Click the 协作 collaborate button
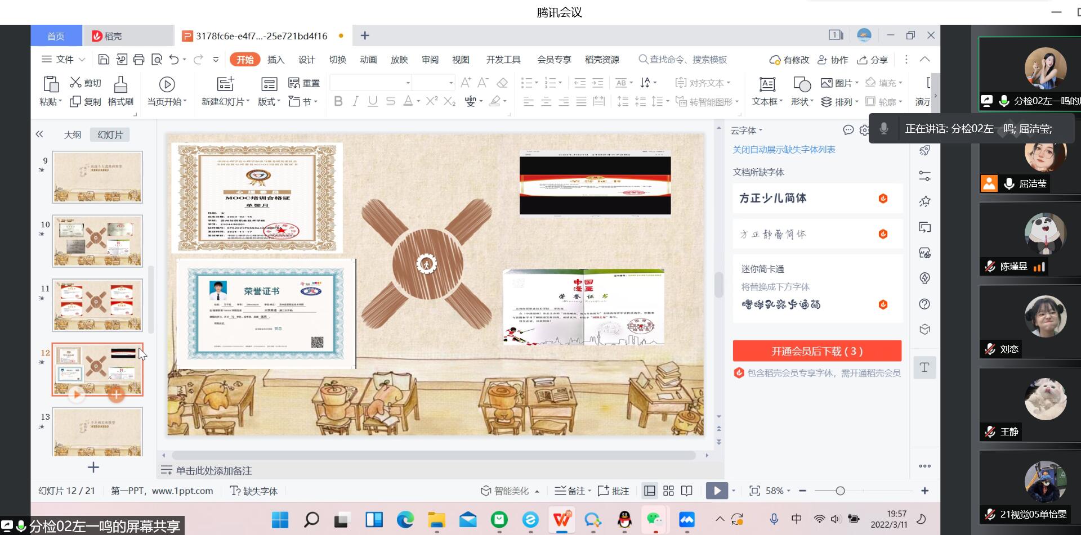The height and width of the screenshot is (535, 1081). pos(833,60)
